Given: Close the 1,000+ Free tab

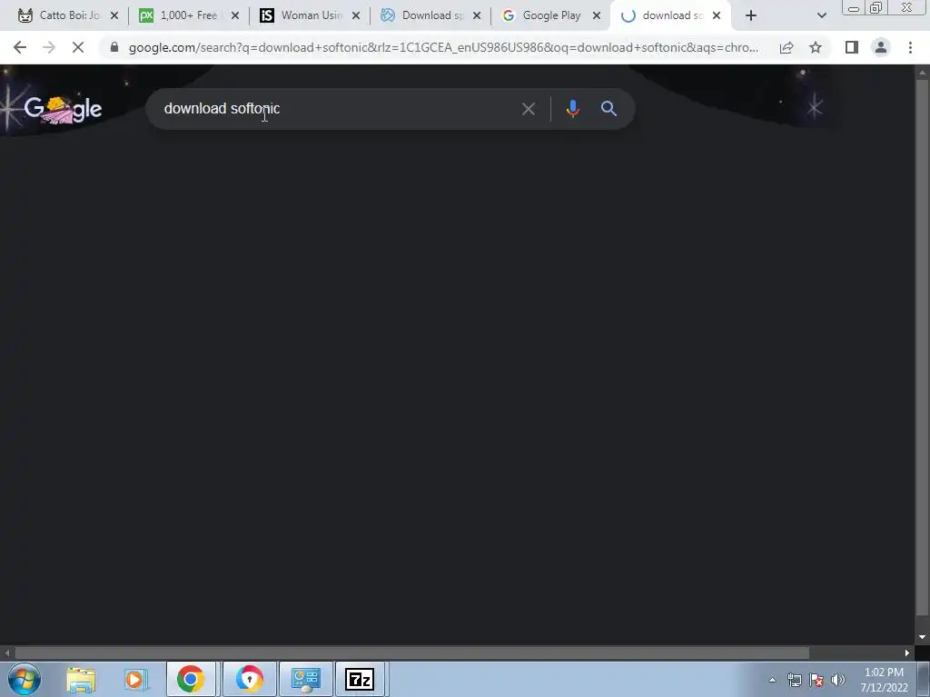Looking at the screenshot, I should [235, 16].
